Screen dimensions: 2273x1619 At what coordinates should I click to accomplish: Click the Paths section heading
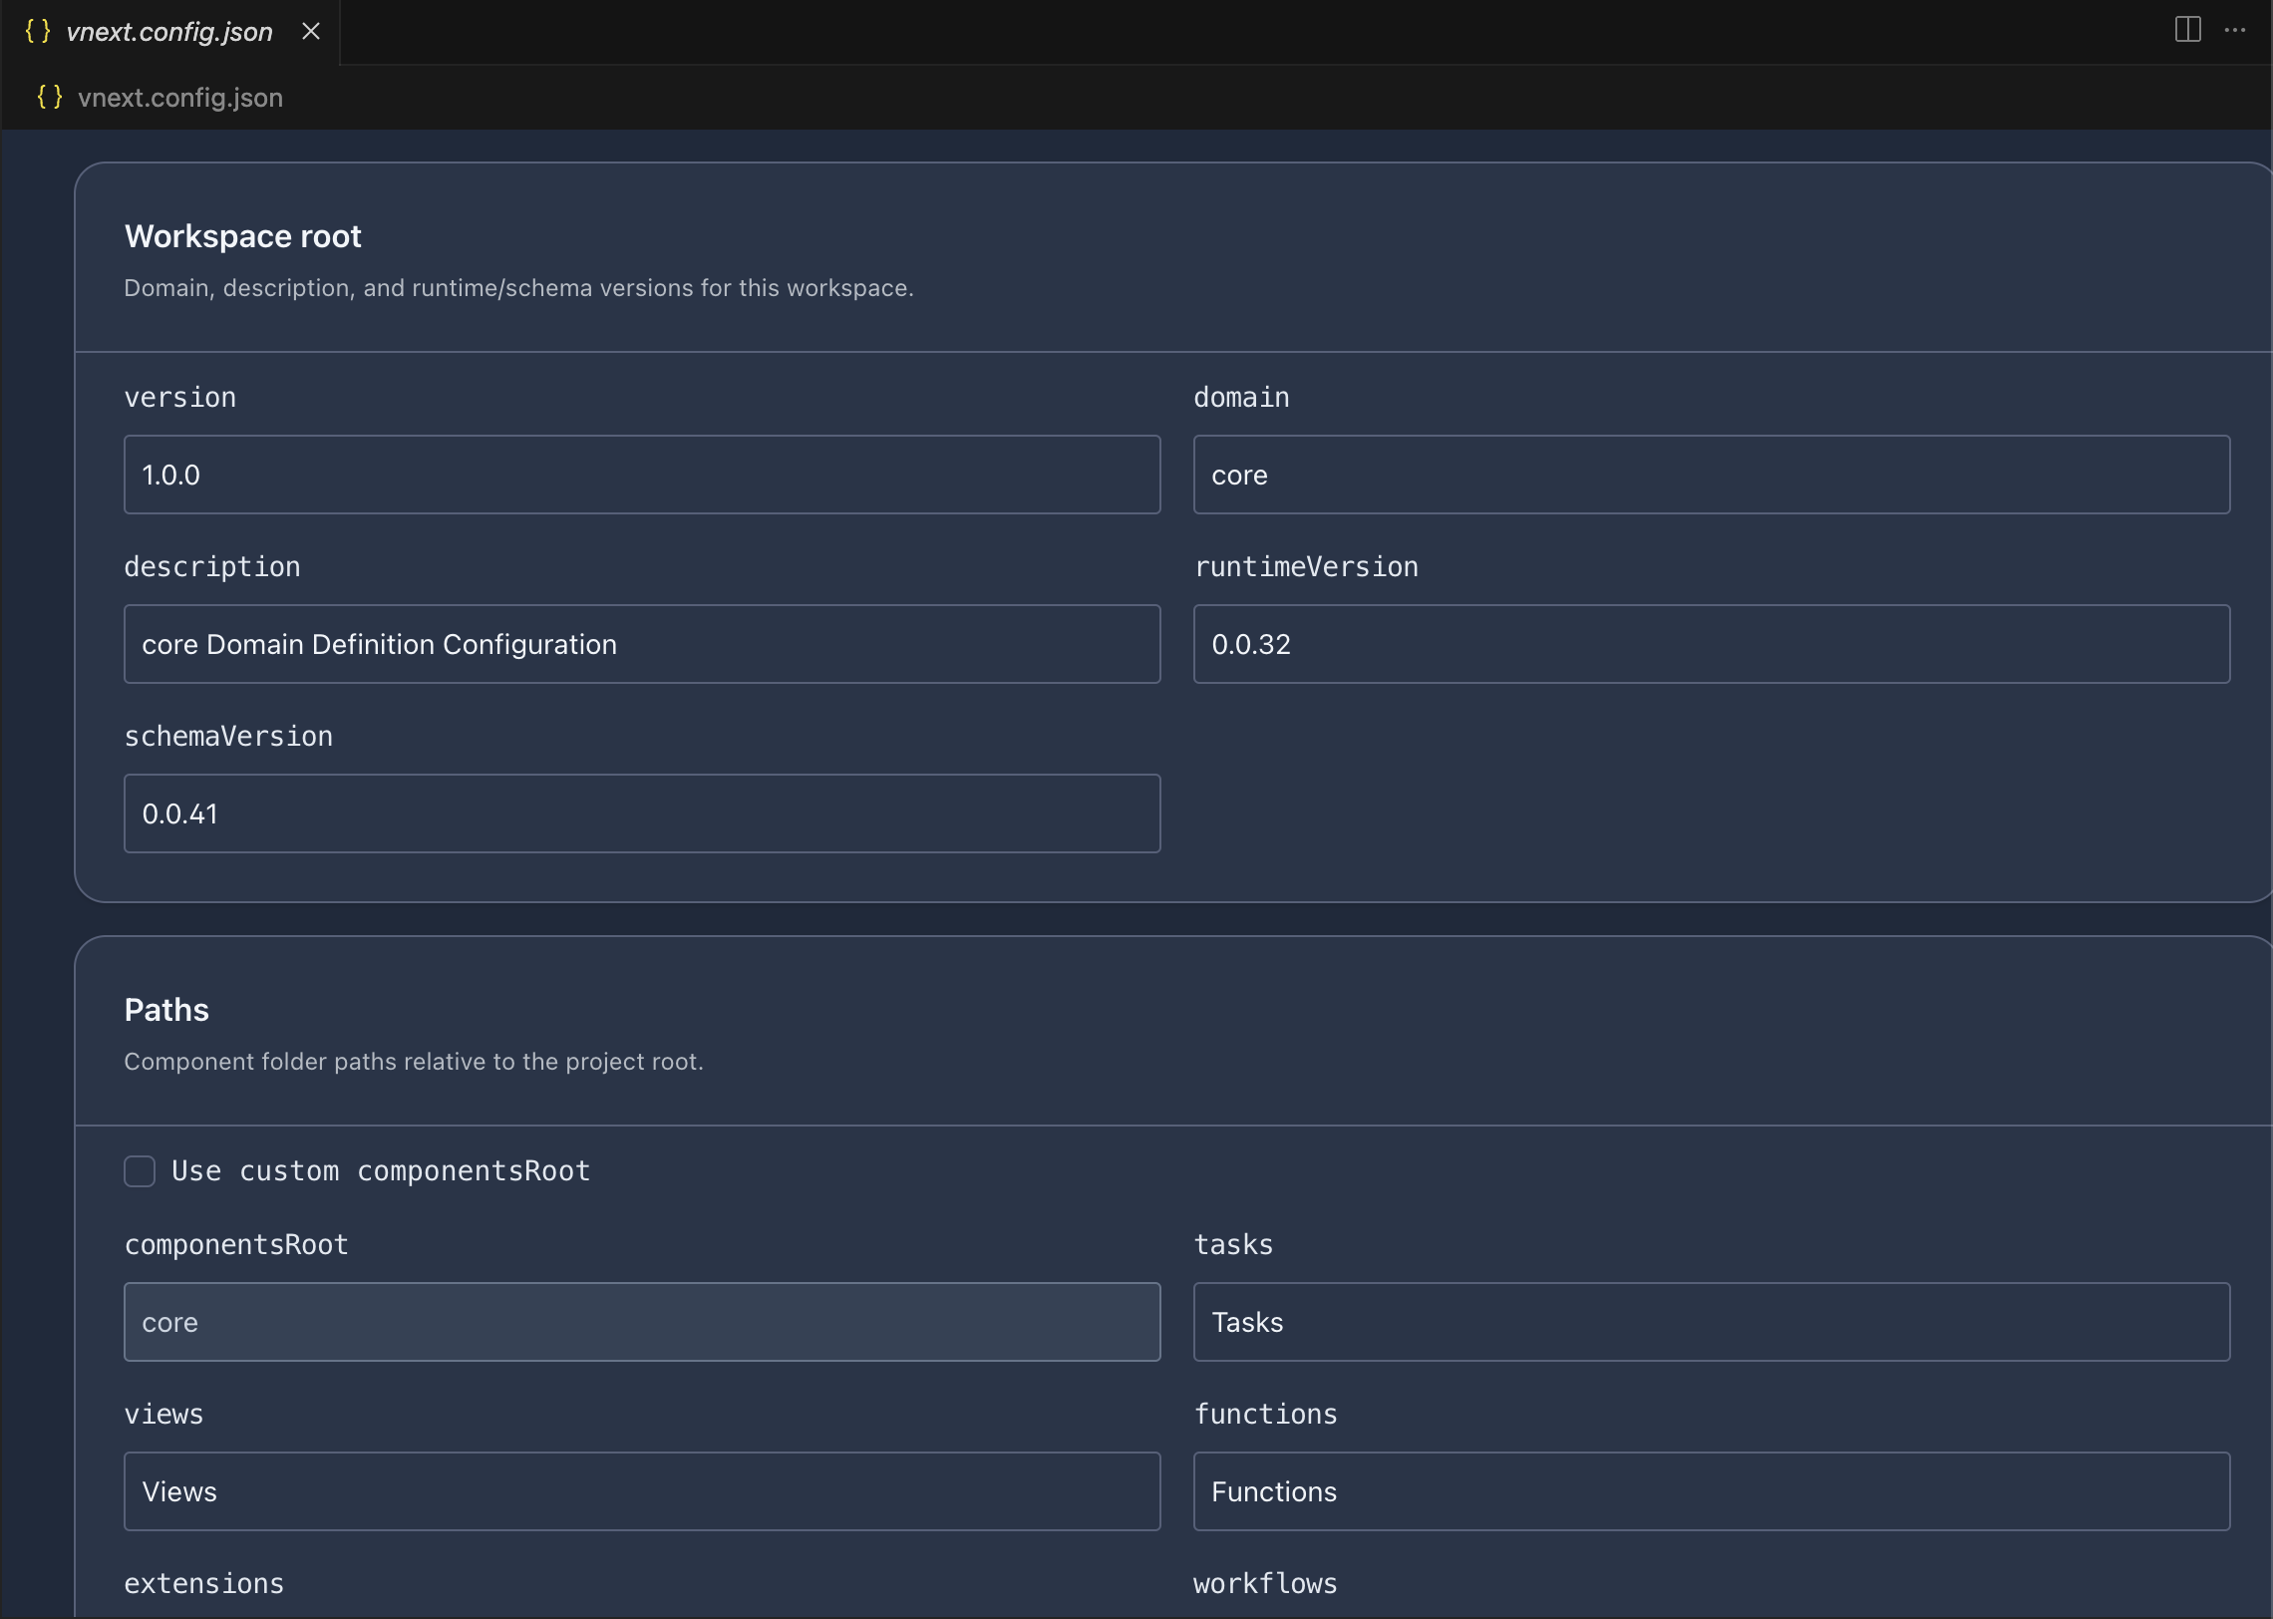[x=166, y=1010]
